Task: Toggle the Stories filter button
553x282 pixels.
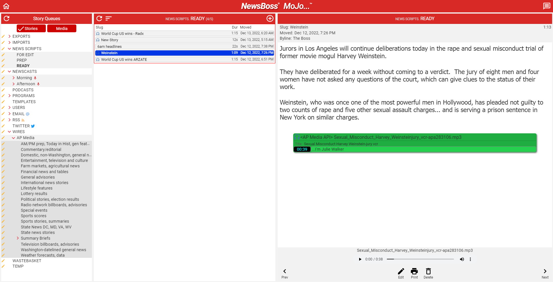Action: click(31, 29)
